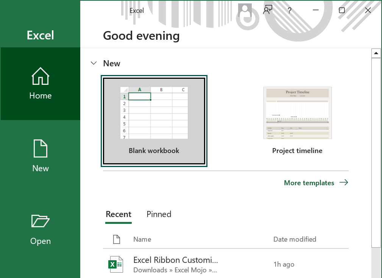Sort by Date modified column header
Viewport: 382px width, 278px height.
295,239
